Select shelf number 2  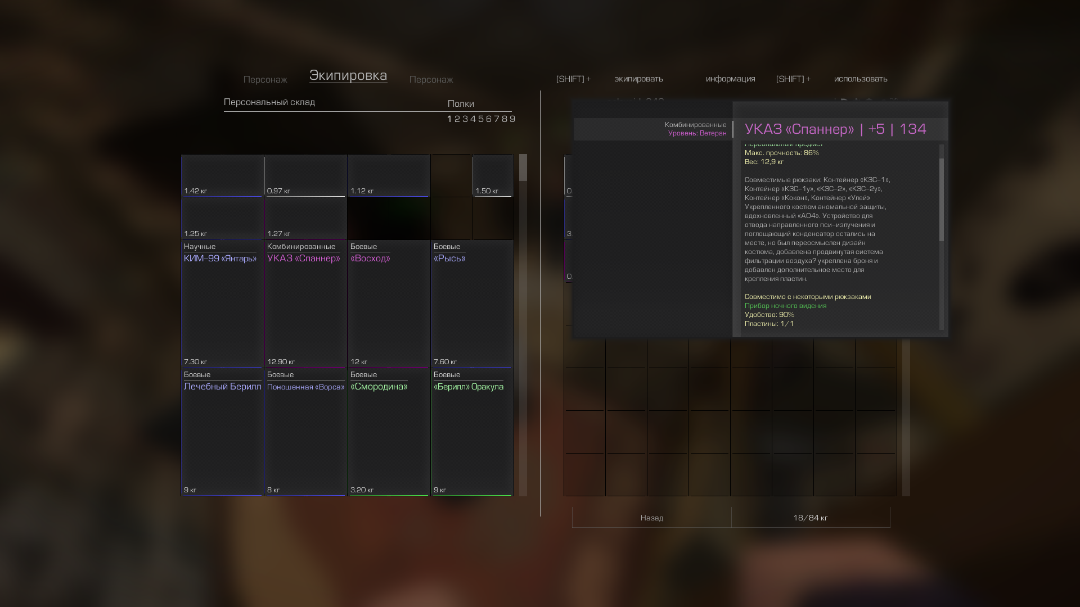457,119
